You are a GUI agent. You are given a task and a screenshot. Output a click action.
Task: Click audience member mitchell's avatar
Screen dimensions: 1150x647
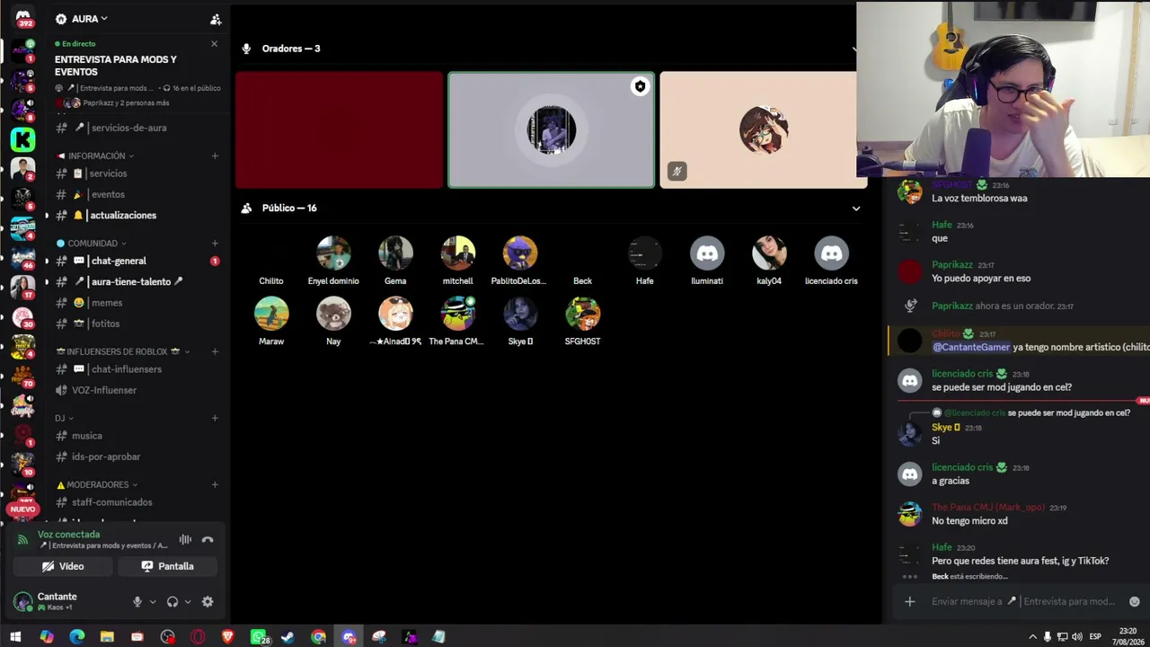[457, 253]
